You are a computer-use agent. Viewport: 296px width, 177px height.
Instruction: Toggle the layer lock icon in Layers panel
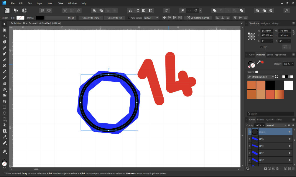[293, 125]
